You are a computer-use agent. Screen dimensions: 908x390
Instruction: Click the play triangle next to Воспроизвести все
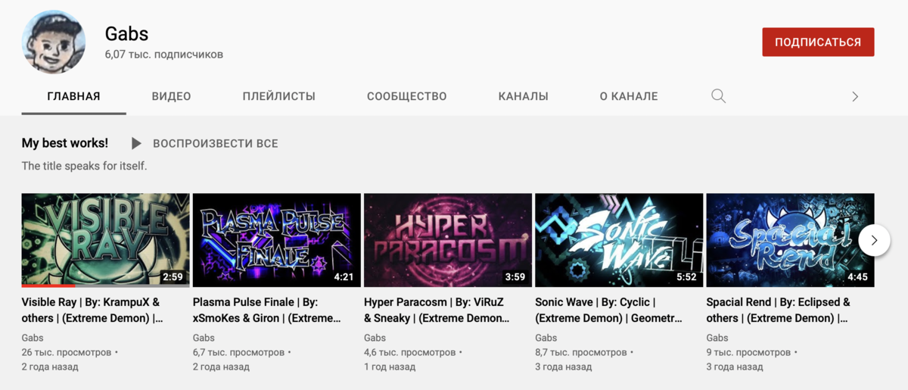(136, 143)
